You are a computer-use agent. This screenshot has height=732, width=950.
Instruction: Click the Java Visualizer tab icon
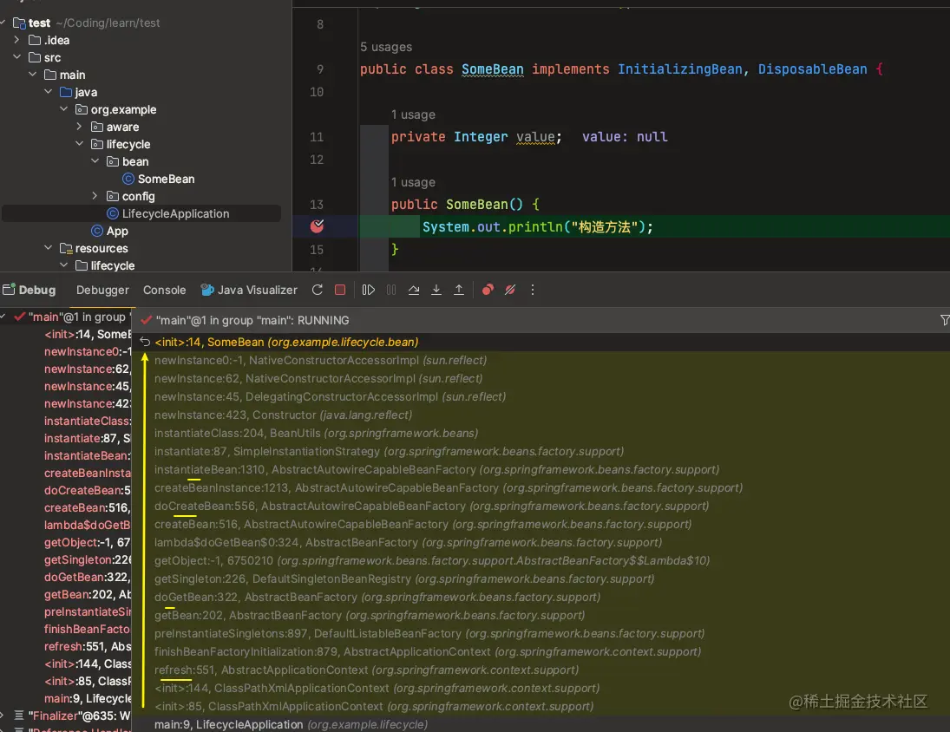(207, 290)
